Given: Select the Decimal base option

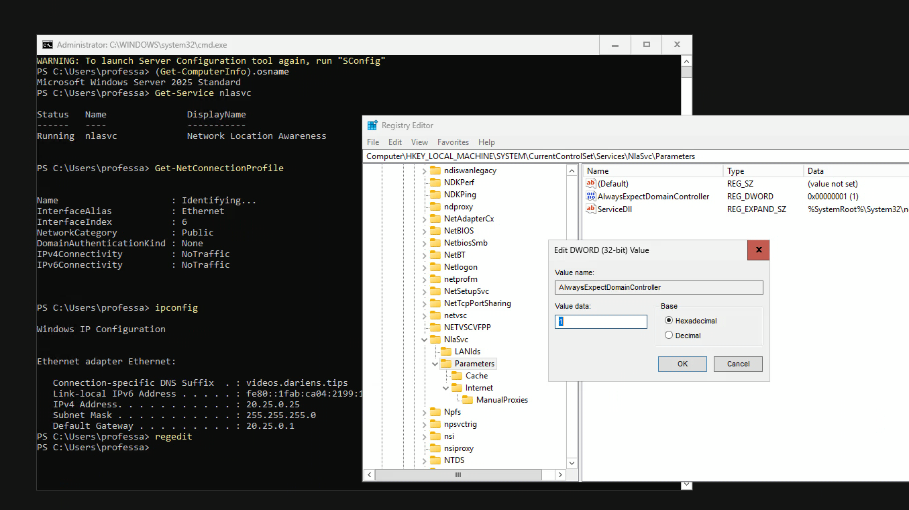Looking at the screenshot, I should pyautogui.click(x=669, y=336).
